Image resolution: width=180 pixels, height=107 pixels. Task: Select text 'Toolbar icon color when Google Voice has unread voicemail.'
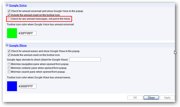[x=40, y=24]
